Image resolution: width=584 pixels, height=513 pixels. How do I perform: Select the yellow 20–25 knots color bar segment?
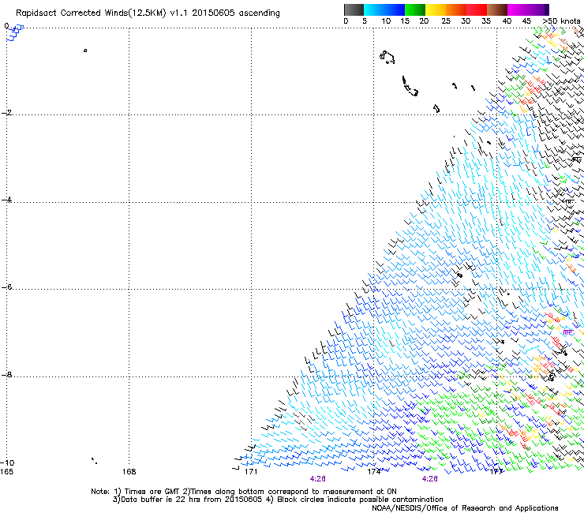436,9
